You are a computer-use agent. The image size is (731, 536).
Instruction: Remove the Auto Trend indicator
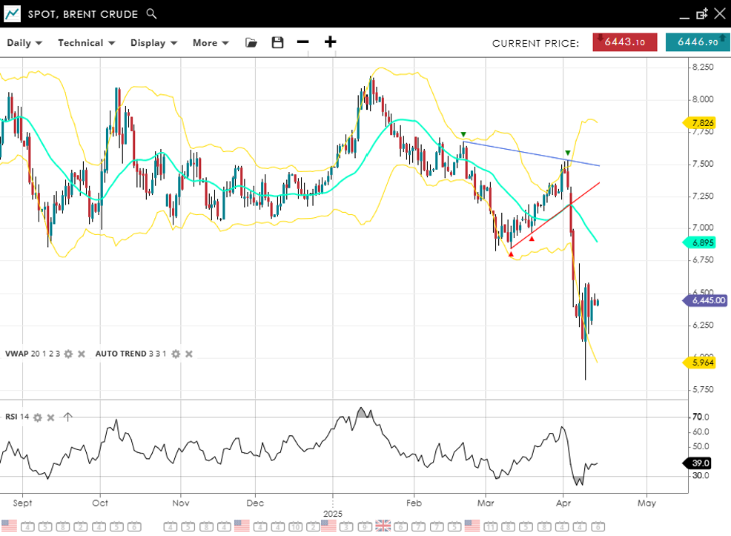click(x=189, y=354)
